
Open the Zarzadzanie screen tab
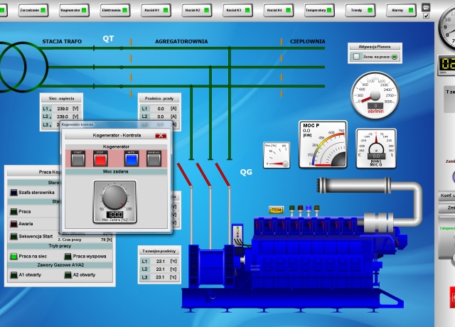pos(33,10)
